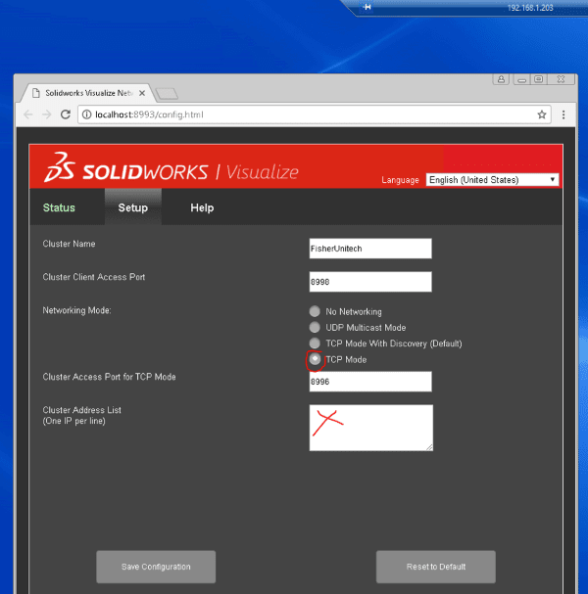Go back with the browser back arrow
This screenshot has width=588, height=594.
[x=28, y=114]
